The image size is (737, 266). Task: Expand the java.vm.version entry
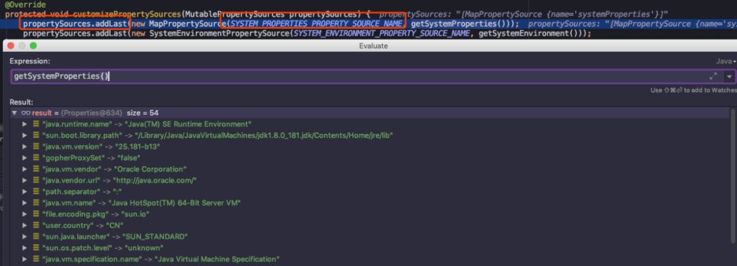(25, 146)
